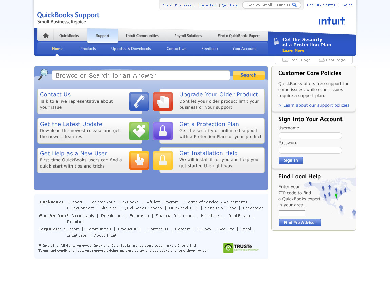Click the blue phone icon for Contact Us
This screenshot has width=390, height=287.
139,102
